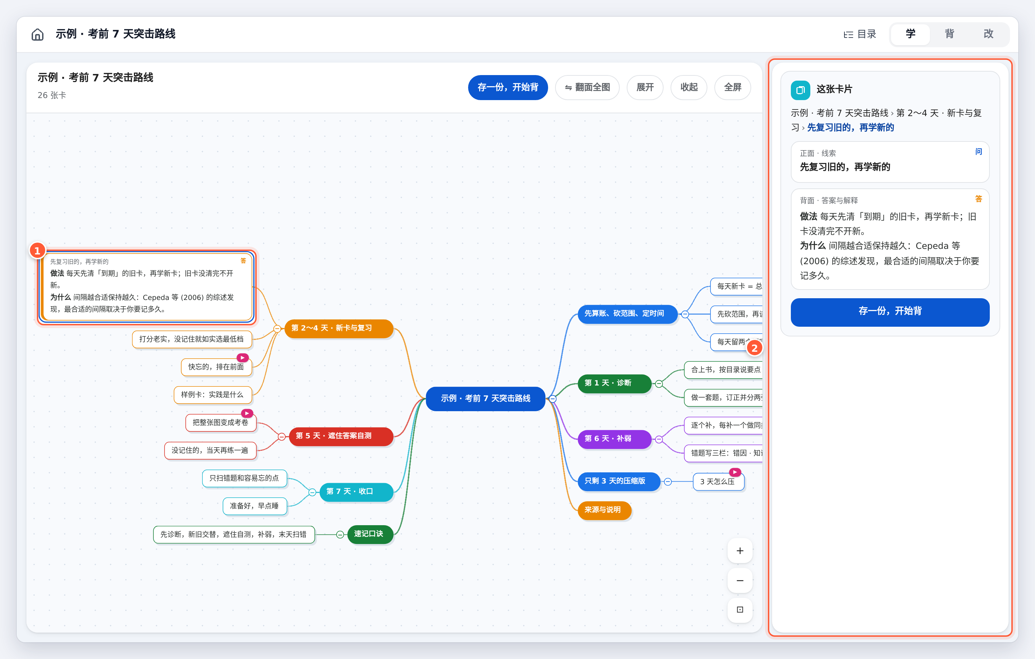This screenshot has width=1035, height=659.
Task: Click breadcrumb link 先复习旧的，再学新的
Action: [x=850, y=127]
